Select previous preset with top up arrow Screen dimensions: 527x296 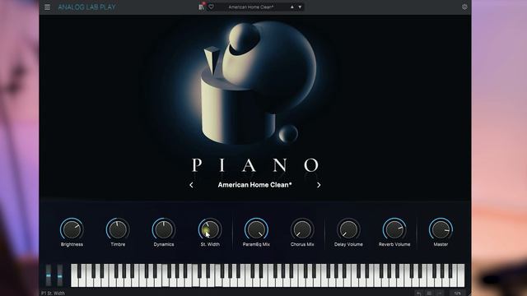(x=291, y=7)
